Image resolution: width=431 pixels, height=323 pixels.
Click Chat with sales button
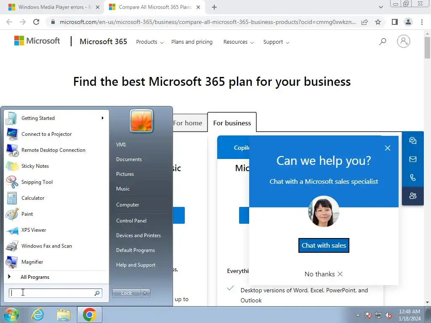(x=324, y=245)
